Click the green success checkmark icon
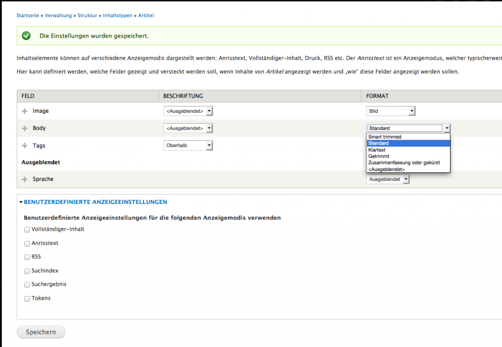 point(26,36)
